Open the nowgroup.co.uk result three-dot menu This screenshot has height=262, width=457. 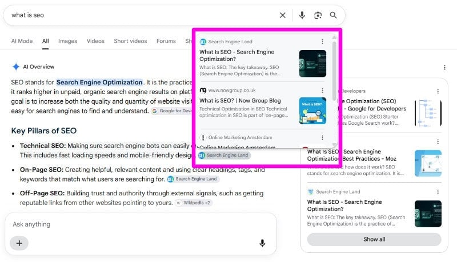click(x=322, y=91)
